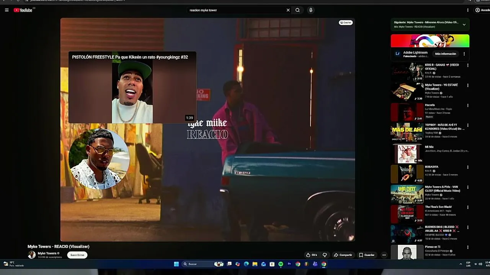Open the PISTOLÓN FREESTYLE suggested video card

click(132, 87)
